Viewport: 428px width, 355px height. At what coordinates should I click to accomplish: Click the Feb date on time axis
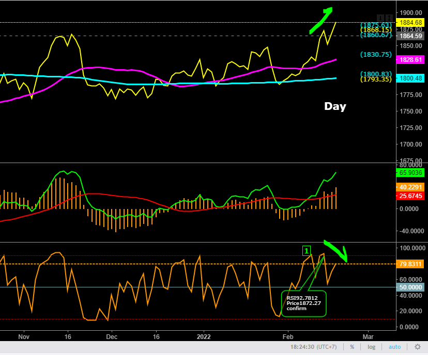[x=288, y=337]
